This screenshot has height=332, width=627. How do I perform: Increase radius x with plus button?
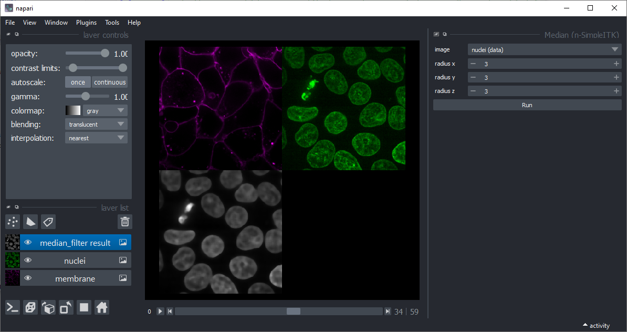pyautogui.click(x=616, y=64)
